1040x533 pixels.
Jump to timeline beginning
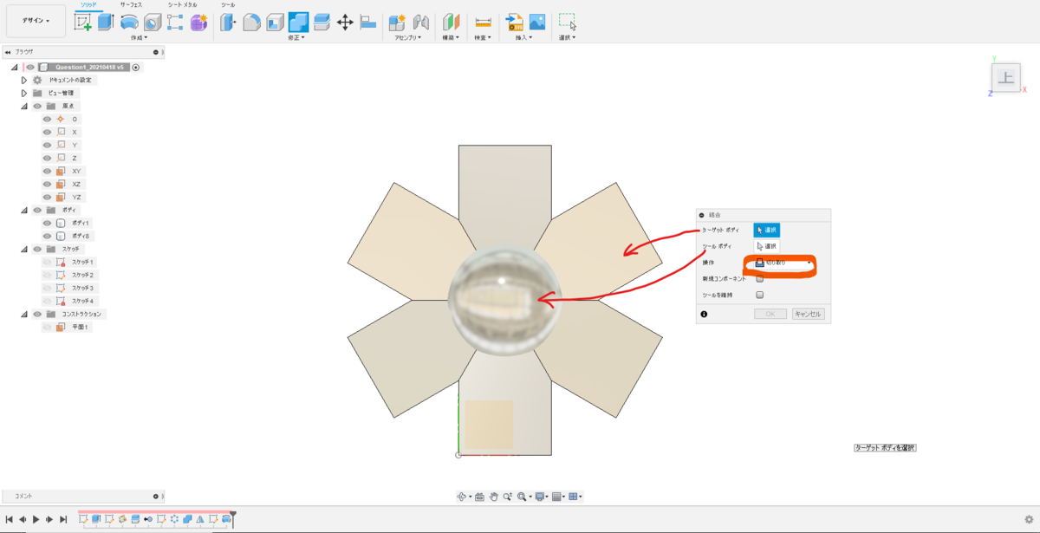[x=9, y=519]
